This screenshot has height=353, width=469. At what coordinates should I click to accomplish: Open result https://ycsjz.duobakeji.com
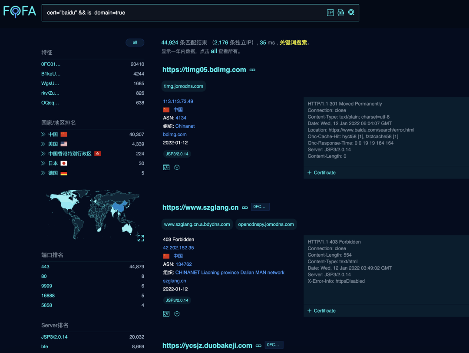click(x=207, y=346)
